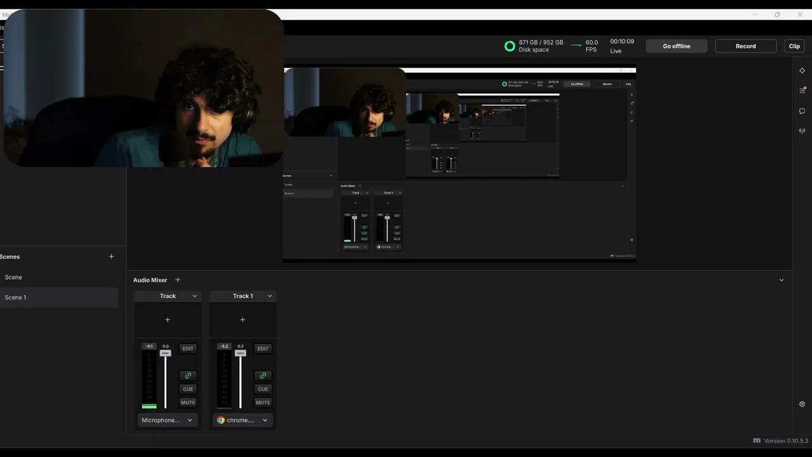Image resolution: width=812 pixels, height=457 pixels.
Task: Click the 0.0 gain value on Track
Action: [x=166, y=347]
